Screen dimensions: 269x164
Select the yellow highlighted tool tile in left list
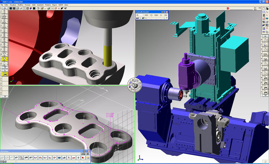click(5, 59)
